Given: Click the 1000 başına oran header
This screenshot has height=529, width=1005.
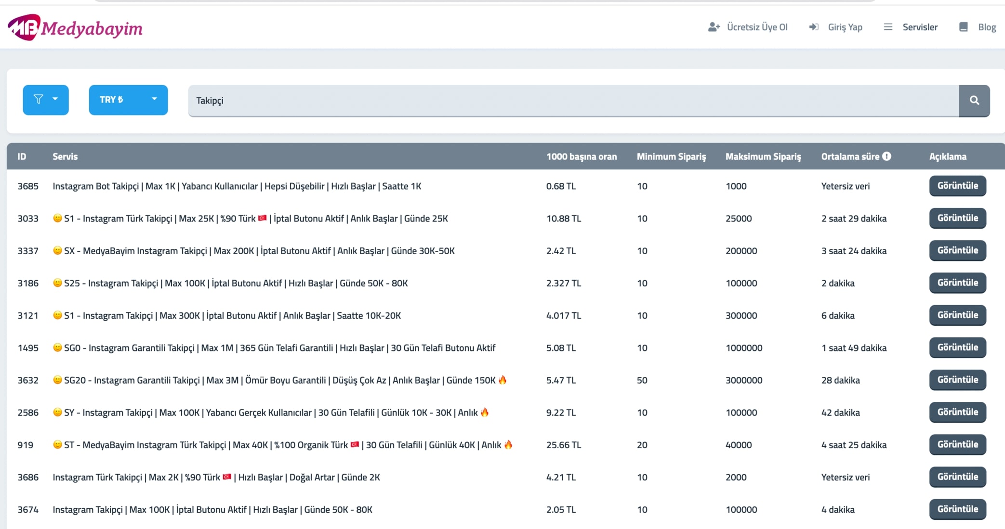Looking at the screenshot, I should [x=582, y=156].
